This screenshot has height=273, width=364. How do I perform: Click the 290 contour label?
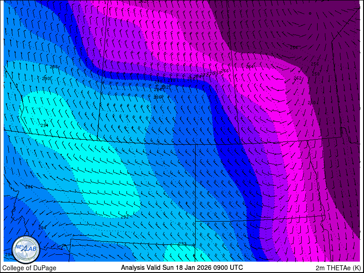click(x=46, y=78)
